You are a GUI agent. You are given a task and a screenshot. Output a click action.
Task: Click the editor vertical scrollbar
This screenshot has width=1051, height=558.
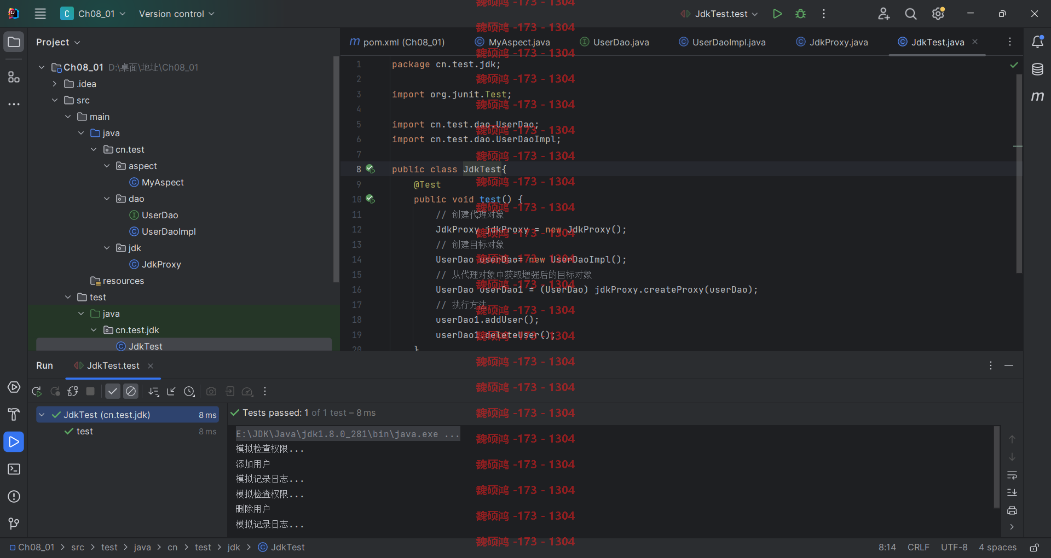[x=1019, y=174]
